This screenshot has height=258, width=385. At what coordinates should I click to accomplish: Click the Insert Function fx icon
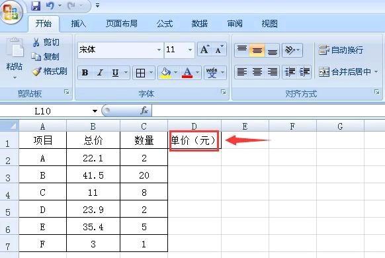coord(144,110)
